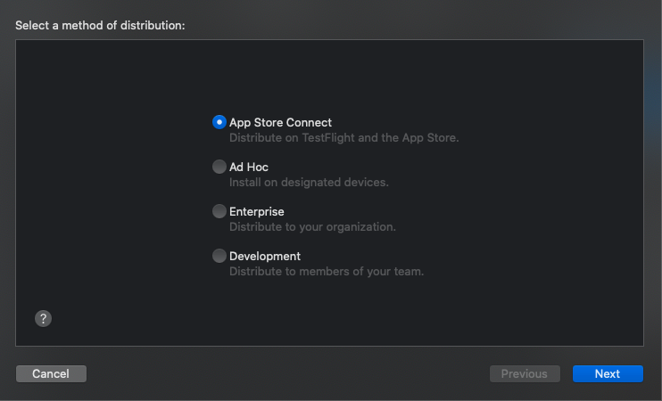The width and height of the screenshot is (662, 401).
Task: Click "Distribute on TestFlight and the App Store" description
Action: (343, 138)
